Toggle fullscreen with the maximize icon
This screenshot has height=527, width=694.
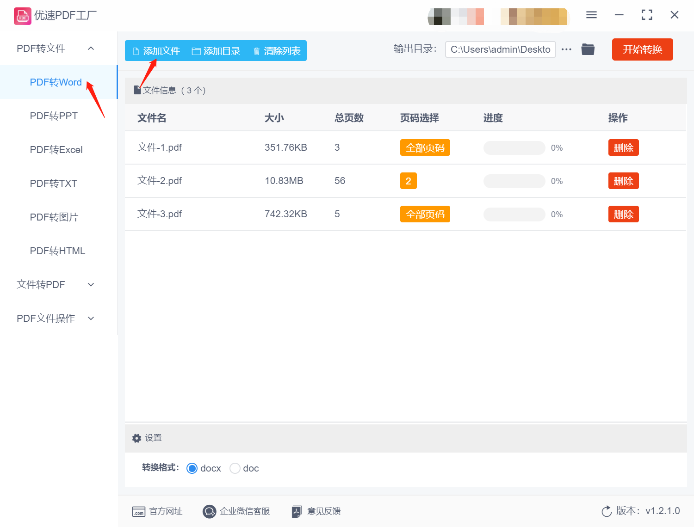click(647, 15)
